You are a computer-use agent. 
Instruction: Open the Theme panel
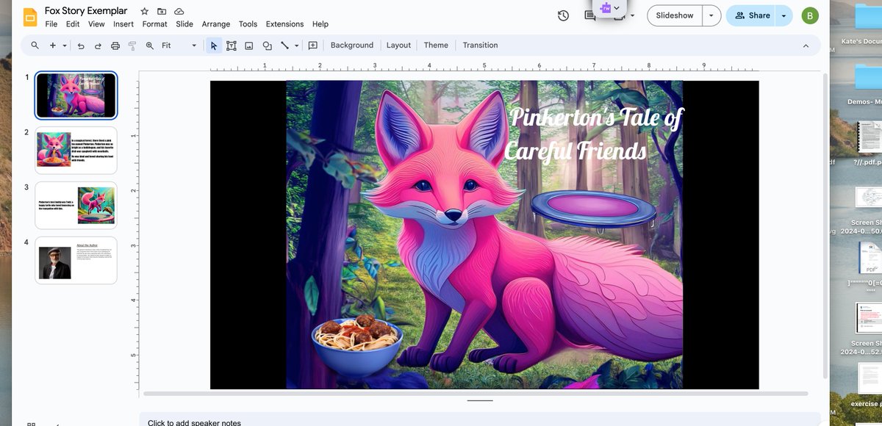pyautogui.click(x=436, y=46)
